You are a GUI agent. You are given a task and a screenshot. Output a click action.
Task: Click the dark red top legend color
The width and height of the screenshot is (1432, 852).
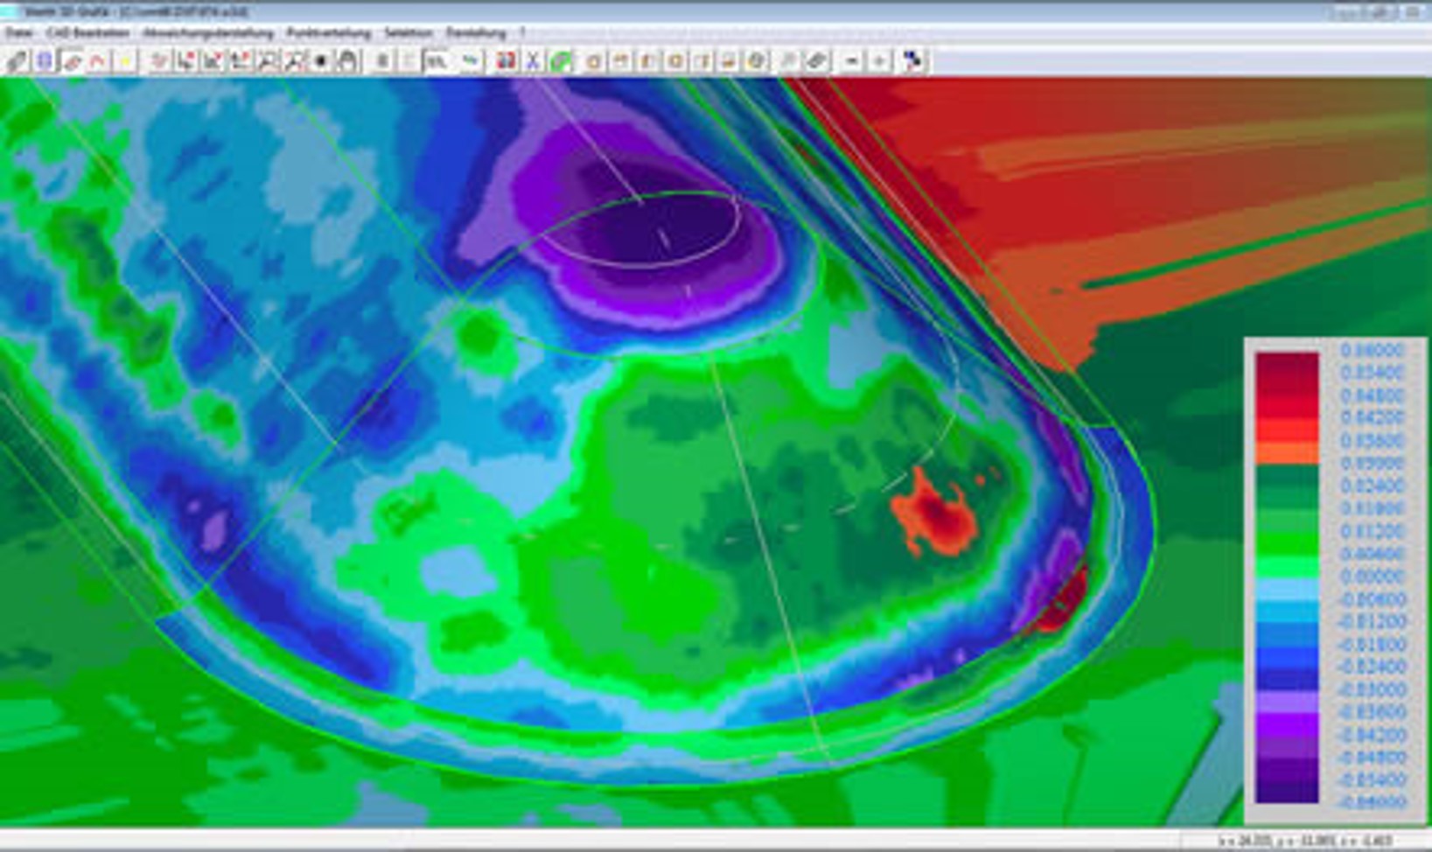click(x=1287, y=362)
